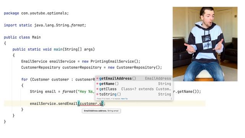245x138 pixels.
Task: Click 'String[] args' parameter
Action: click(78, 49)
